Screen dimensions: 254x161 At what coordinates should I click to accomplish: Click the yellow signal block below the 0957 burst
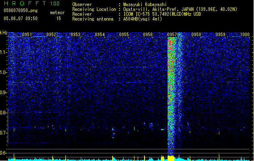point(171,158)
